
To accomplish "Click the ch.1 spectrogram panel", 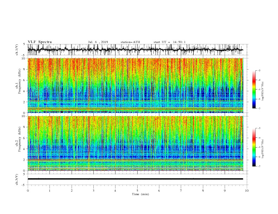I will 135,85.
